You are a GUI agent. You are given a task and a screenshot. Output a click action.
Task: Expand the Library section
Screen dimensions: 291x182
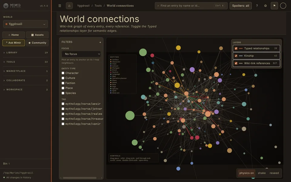(x=25, y=53)
